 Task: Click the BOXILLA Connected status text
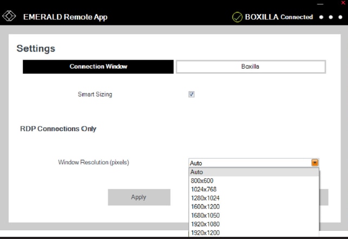point(279,17)
